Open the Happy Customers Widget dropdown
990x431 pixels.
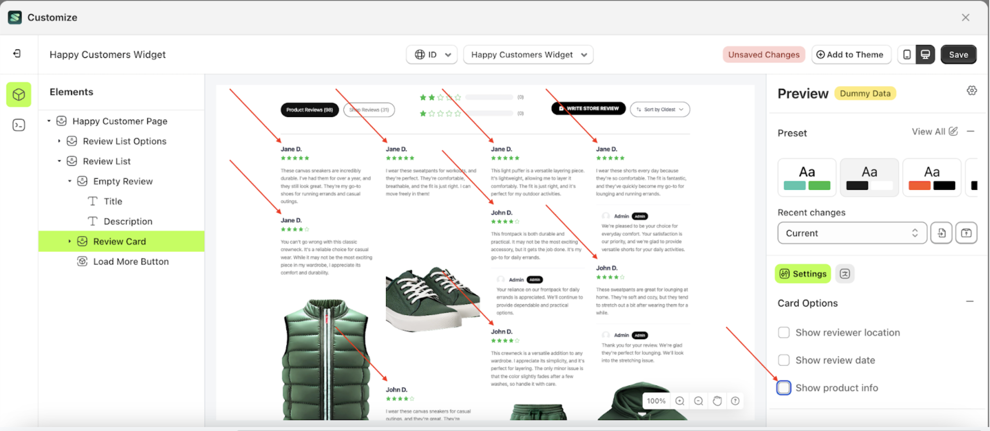coord(528,54)
